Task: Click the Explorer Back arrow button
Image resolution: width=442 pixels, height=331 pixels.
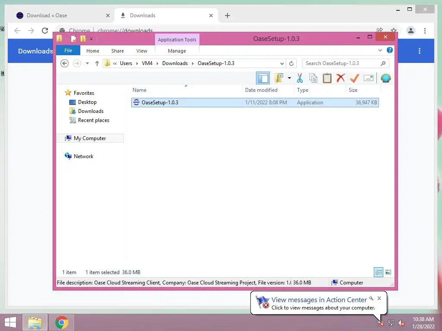Action: coord(65,63)
